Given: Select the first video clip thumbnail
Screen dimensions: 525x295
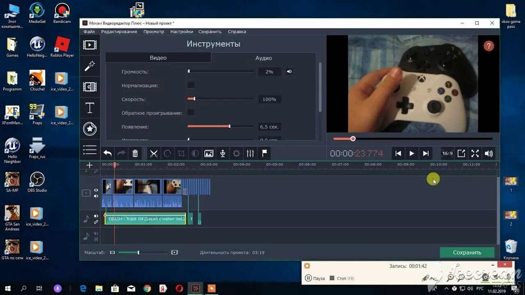Looking at the screenshot, I should 107,186.
